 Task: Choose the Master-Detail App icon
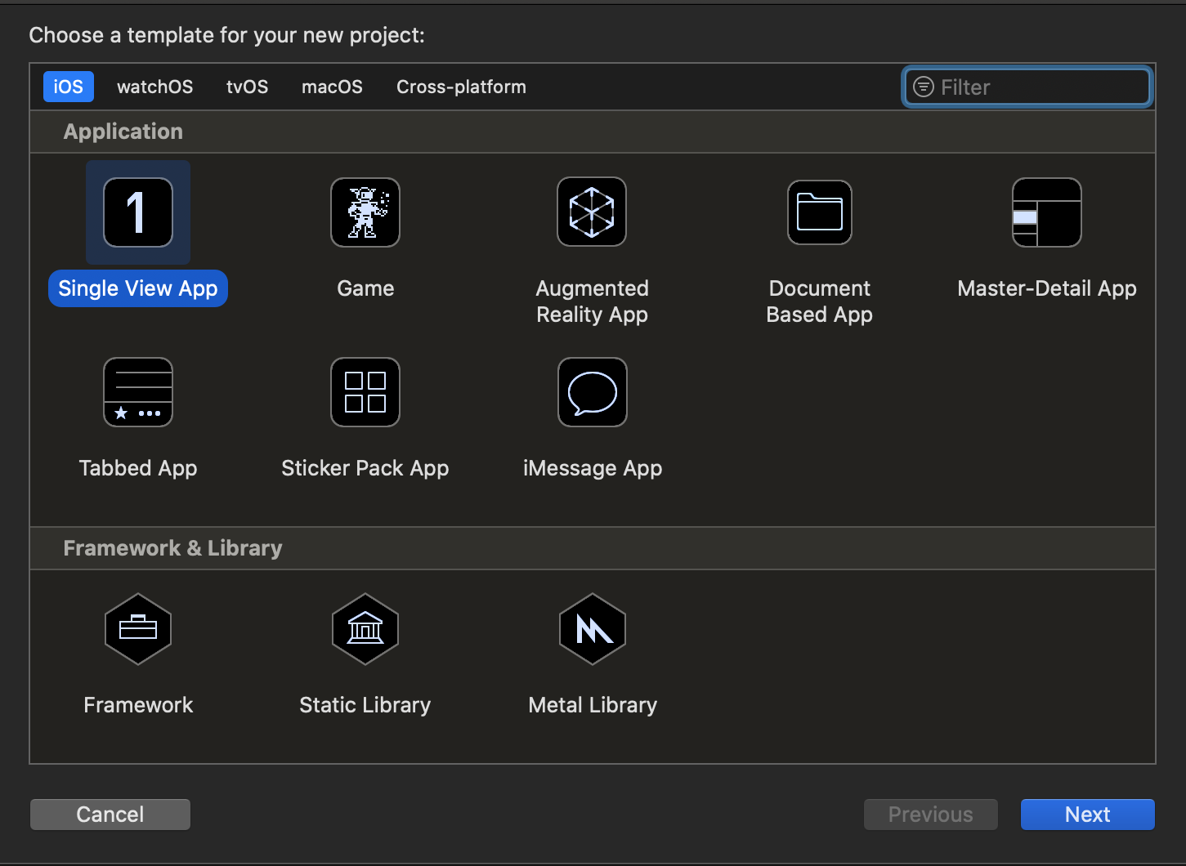1047,212
